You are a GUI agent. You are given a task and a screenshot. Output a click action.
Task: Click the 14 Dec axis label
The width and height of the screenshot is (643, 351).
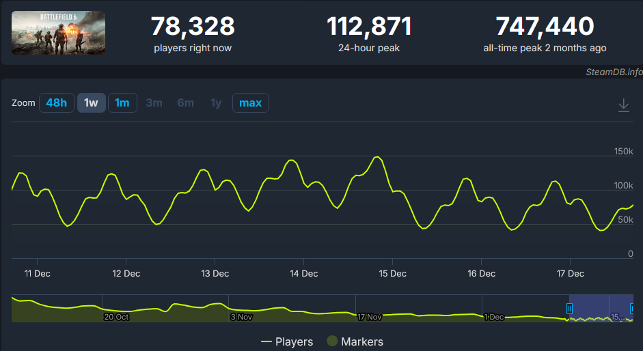pos(304,274)
